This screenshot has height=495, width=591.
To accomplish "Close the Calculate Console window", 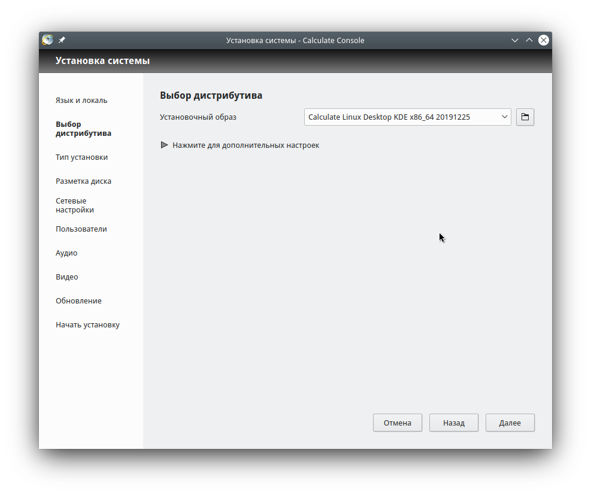I will 544,40.
